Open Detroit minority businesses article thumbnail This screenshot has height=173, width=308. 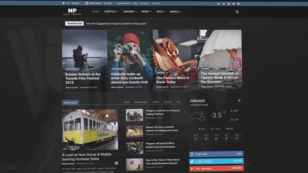click(135, 148)
